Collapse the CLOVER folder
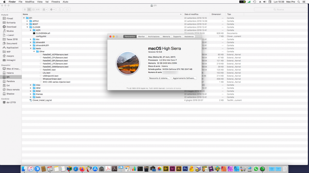This screenshot has height=173, width=309. click(x=28, y=27)
